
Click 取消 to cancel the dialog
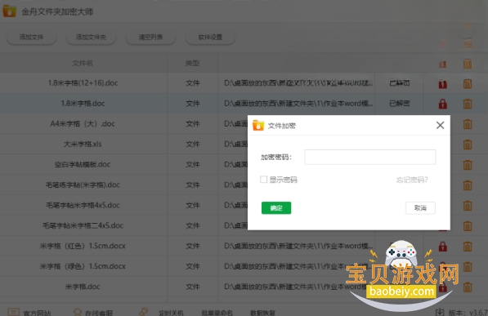420,207
